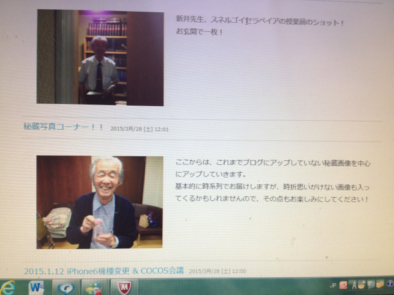
Task: Click the blue help question mark icon
Action: 390,285
